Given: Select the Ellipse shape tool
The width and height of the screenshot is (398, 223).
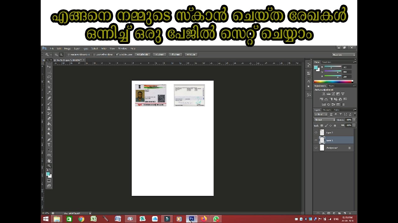Looking at the screenshot, I should coord(49,155).
